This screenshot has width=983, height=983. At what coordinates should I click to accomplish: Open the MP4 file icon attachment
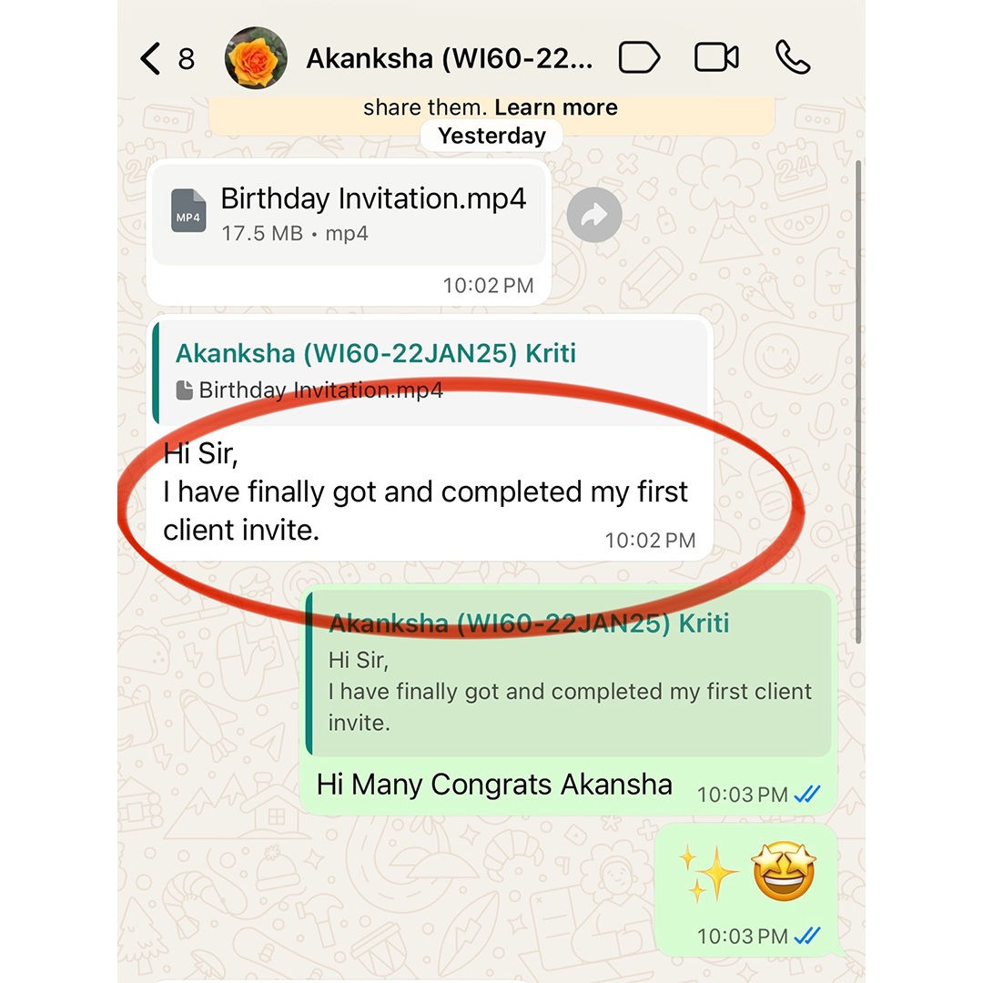pyautogui.click(x=188, y=210)
